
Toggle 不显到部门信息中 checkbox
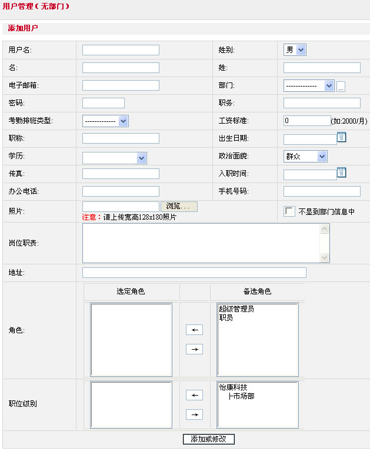[x=289, y=211]
